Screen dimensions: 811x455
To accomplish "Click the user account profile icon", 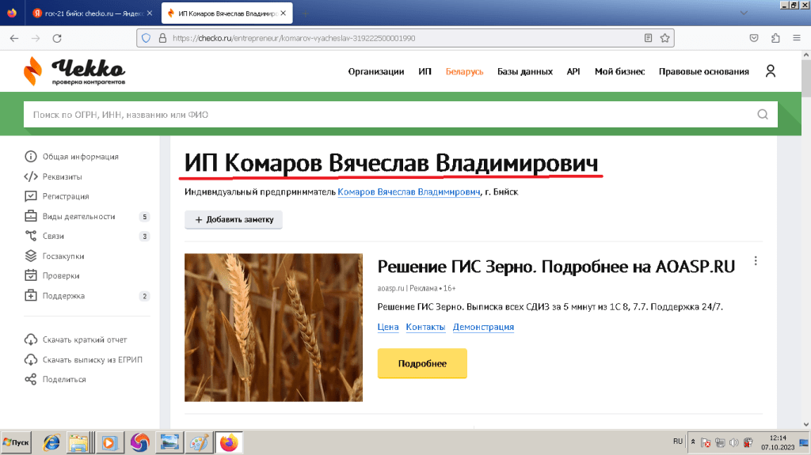I will (x=770, y=71).
